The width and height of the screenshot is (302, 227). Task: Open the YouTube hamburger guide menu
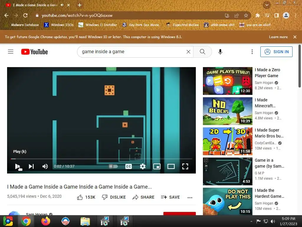coord(11,52)
